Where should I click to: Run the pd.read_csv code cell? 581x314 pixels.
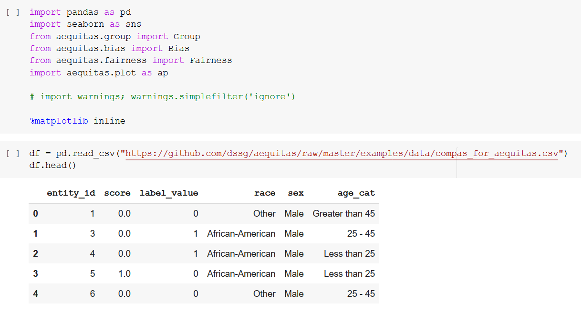click(12, 154)
